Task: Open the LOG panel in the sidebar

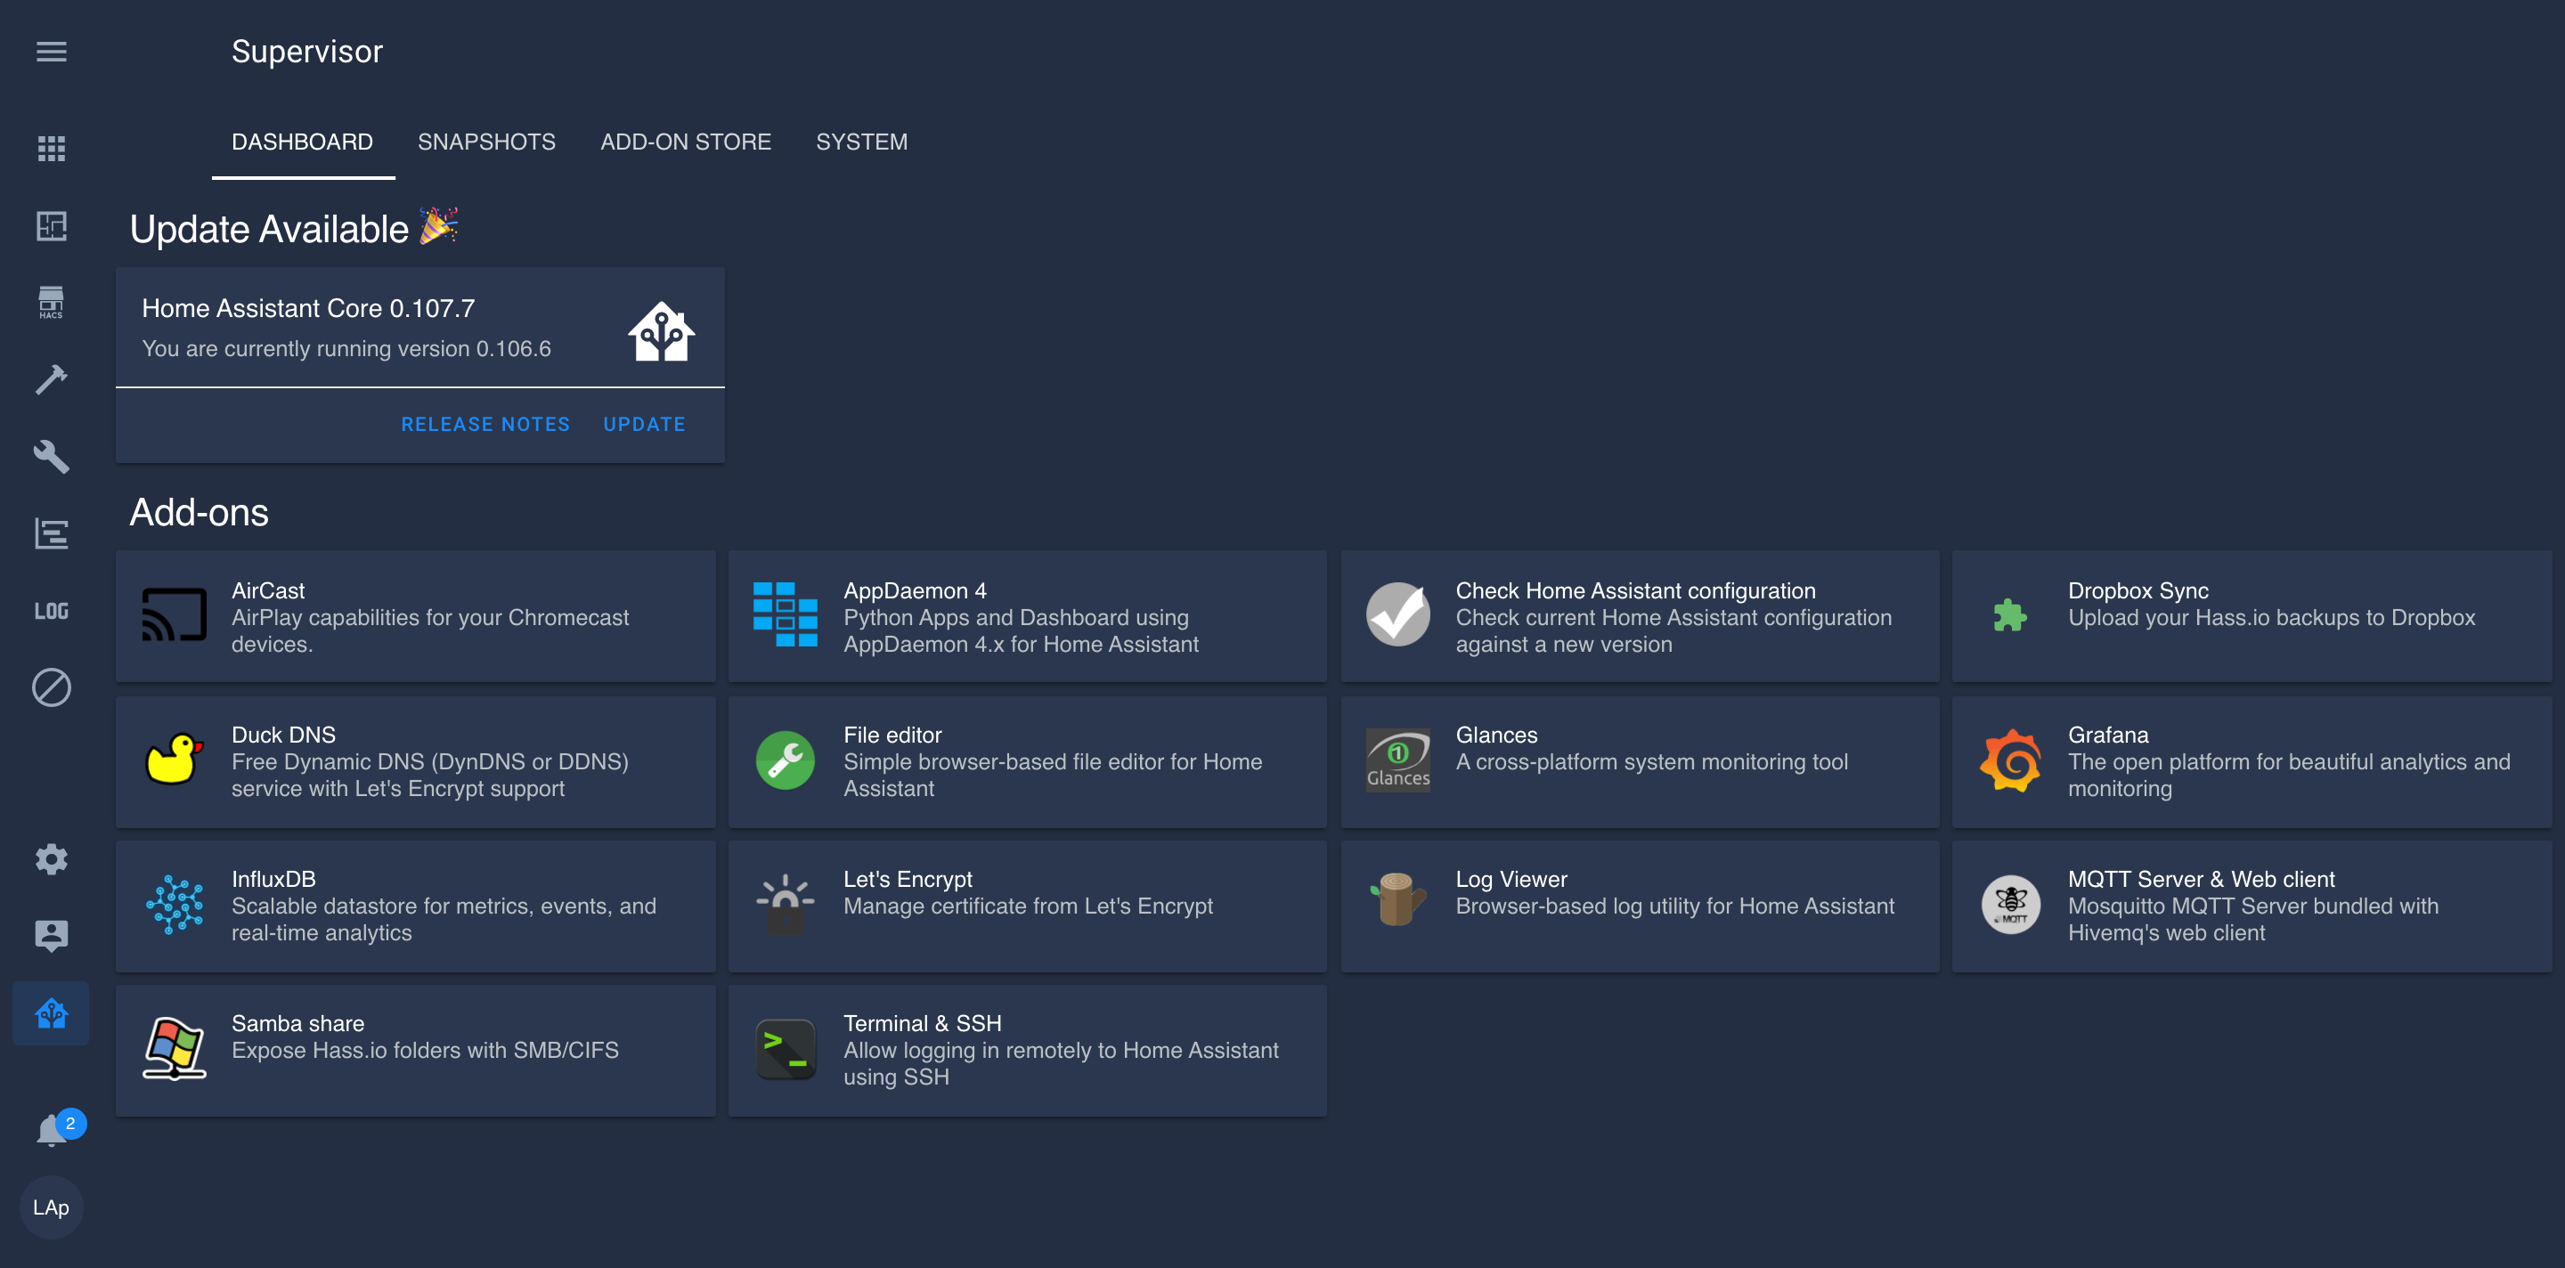Action: coord(51,610)
